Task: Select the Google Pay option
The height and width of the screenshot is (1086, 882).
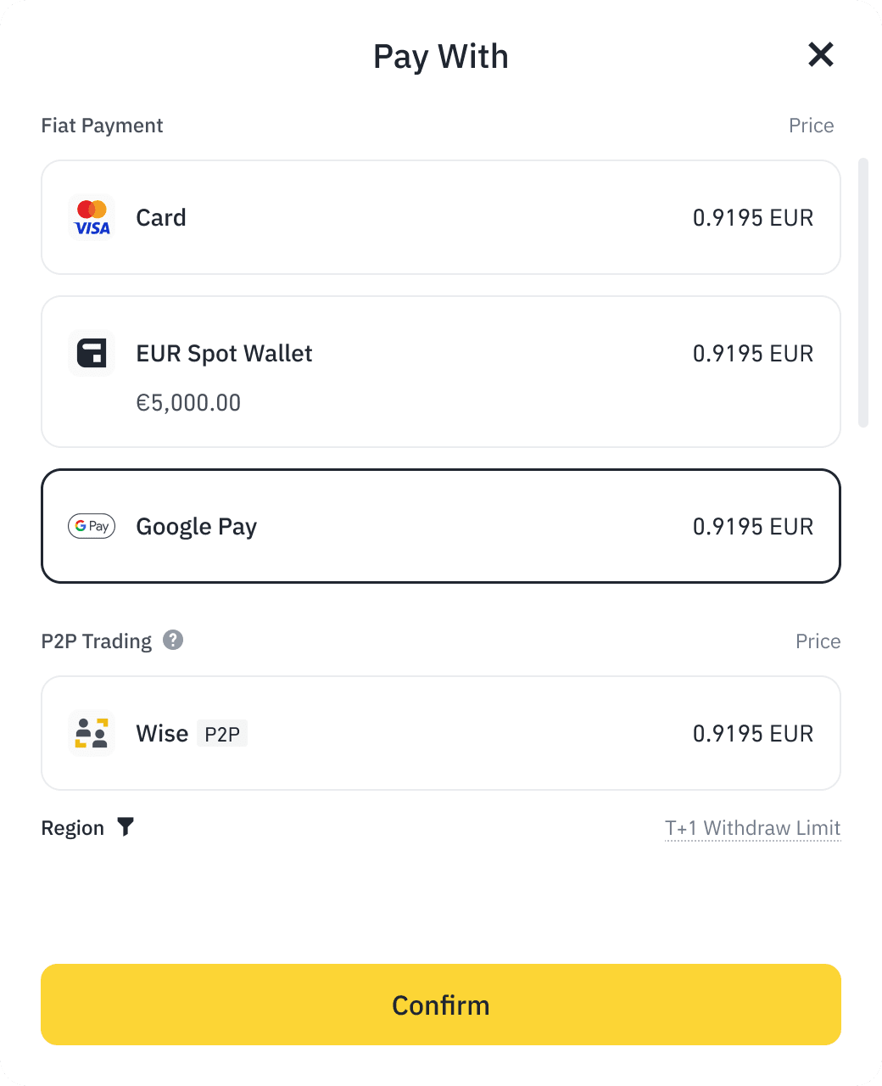Action: [441, 526]
